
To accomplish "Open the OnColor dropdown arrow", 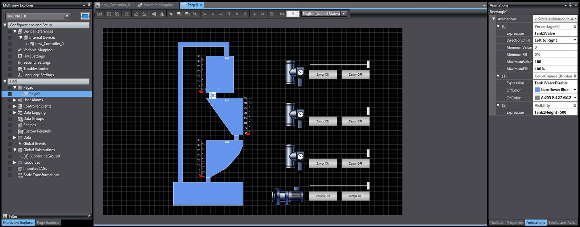I will [575, 98].
